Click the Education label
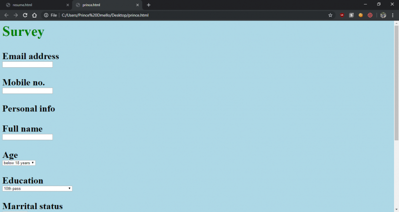The height and width of the screenshot is (212, 399). tap(23, 181)
